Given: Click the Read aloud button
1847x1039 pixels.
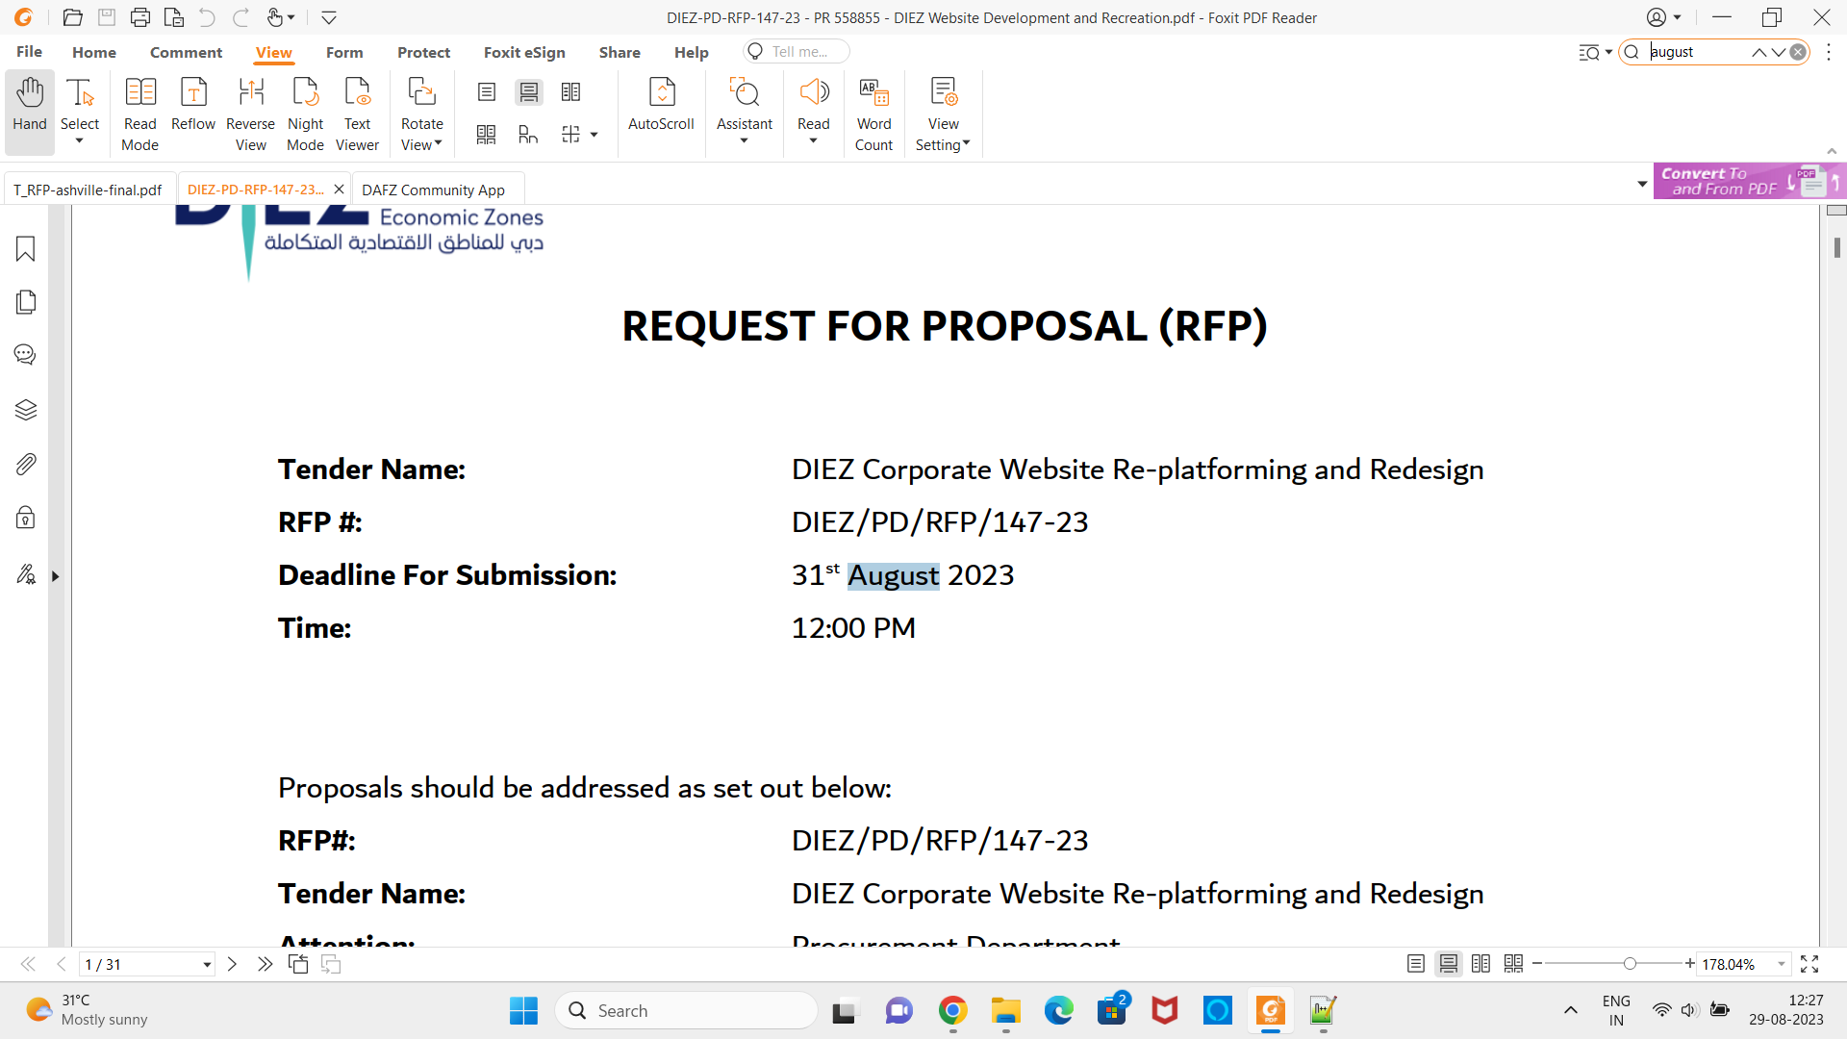Looking at the screenshot, I should pyautogui.click(x=814, y=111).
